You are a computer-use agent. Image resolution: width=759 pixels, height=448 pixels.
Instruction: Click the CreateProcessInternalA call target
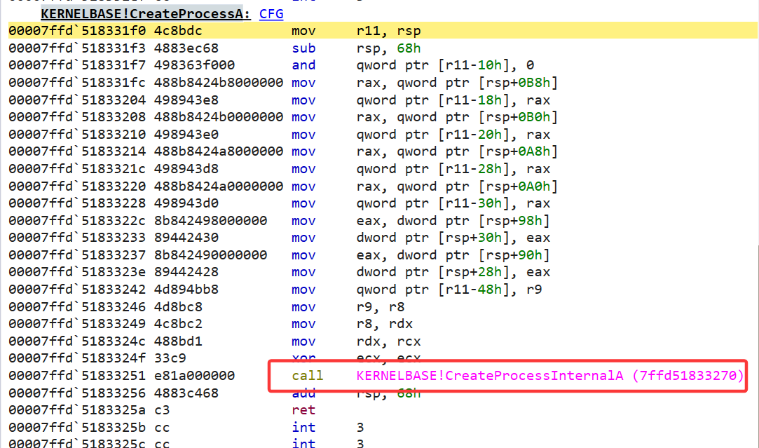(549, 375)
